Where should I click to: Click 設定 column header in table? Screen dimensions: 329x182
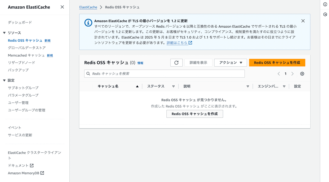(297, 86)
